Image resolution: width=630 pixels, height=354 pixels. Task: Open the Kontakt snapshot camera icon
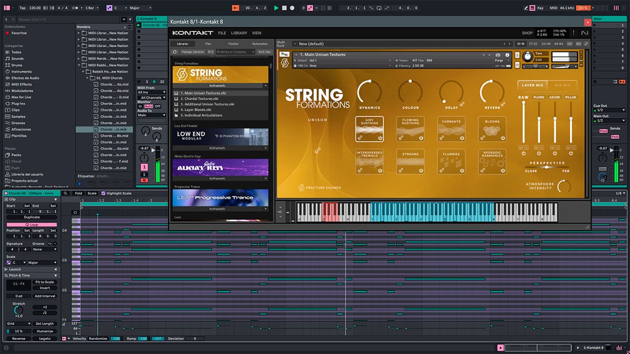click(498, 55)
